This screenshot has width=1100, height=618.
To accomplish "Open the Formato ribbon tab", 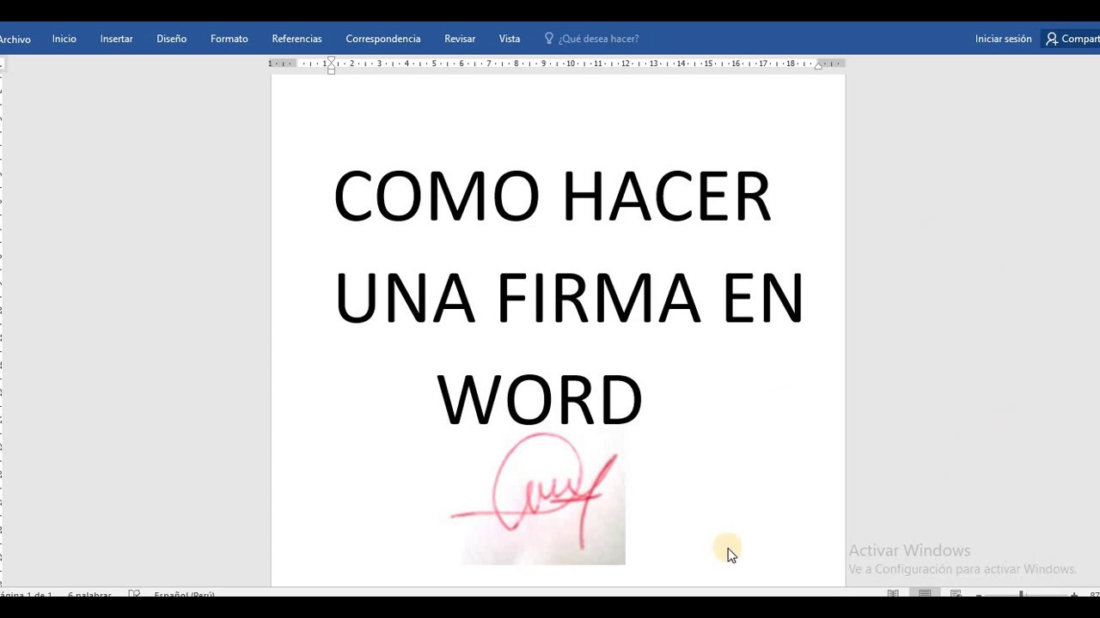I will [x=229, y=39].
